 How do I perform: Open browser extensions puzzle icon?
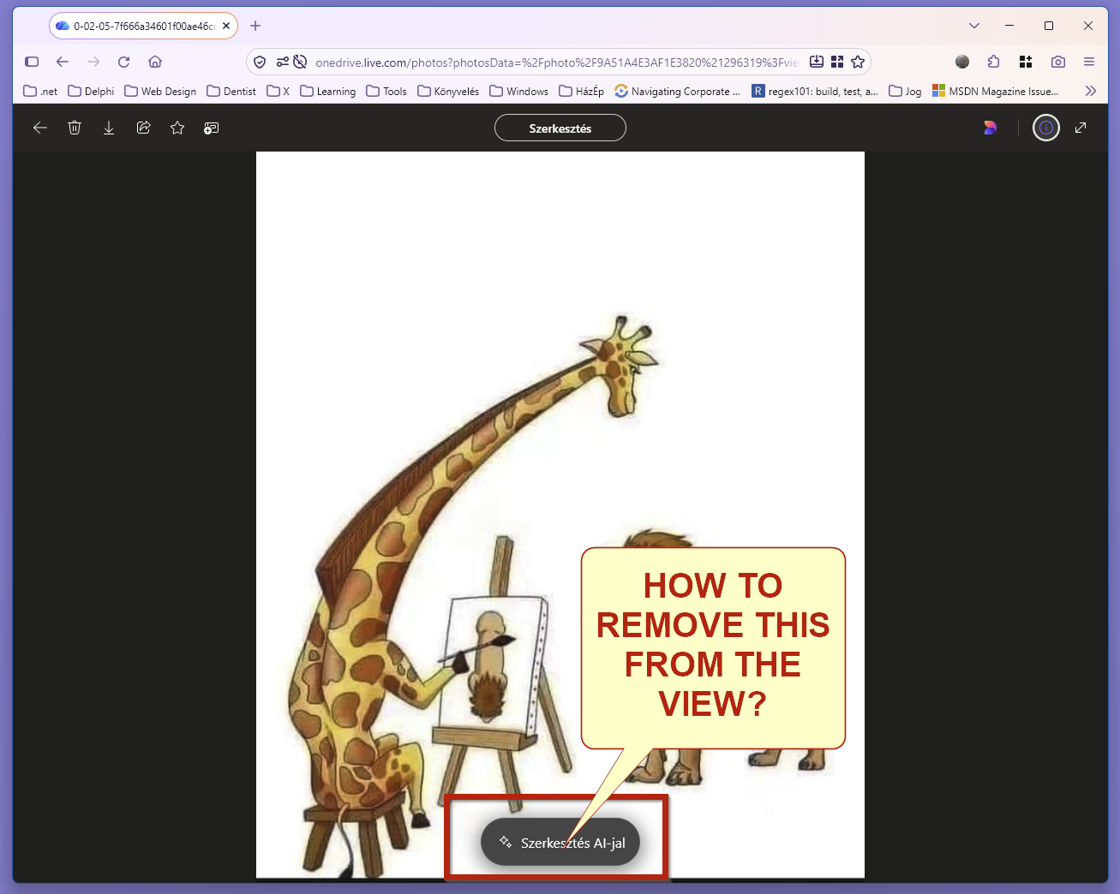(x=994, y=62)
